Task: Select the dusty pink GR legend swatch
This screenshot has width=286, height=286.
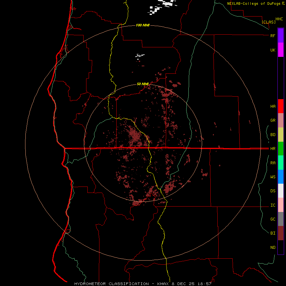Action: pyautogui.click(x=281, y=120)
